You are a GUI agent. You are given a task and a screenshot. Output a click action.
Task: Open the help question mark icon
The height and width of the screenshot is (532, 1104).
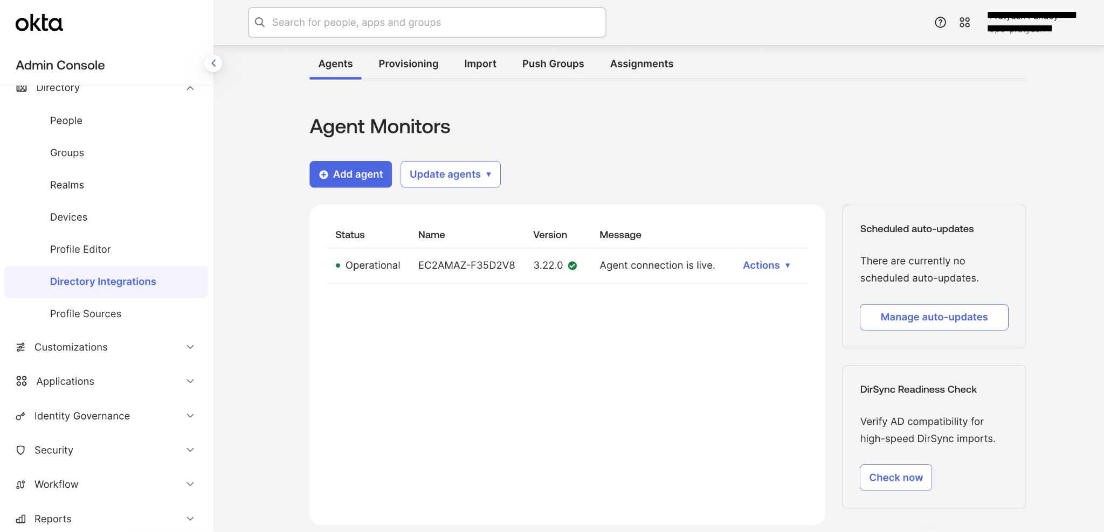pyautogui.click(x=940, y=23)
